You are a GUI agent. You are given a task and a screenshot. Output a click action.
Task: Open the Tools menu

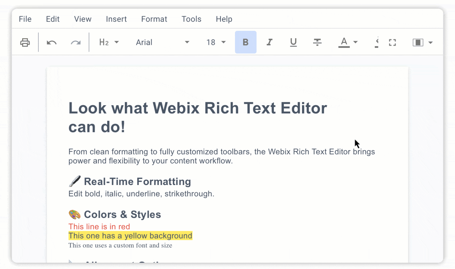(191, 19)
